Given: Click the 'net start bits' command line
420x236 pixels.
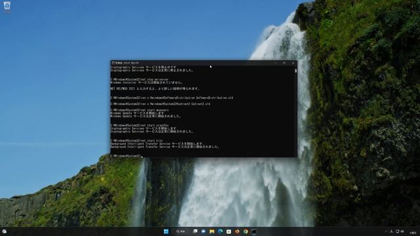Looking at the screenshot, I should pyautogui.click(x=136, y=140).
